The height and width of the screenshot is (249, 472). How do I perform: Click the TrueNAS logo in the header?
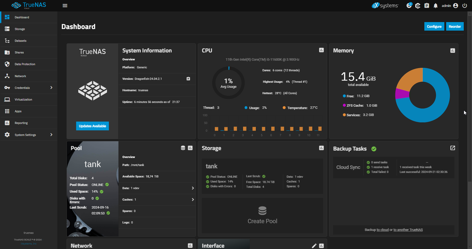click(29, 5)
